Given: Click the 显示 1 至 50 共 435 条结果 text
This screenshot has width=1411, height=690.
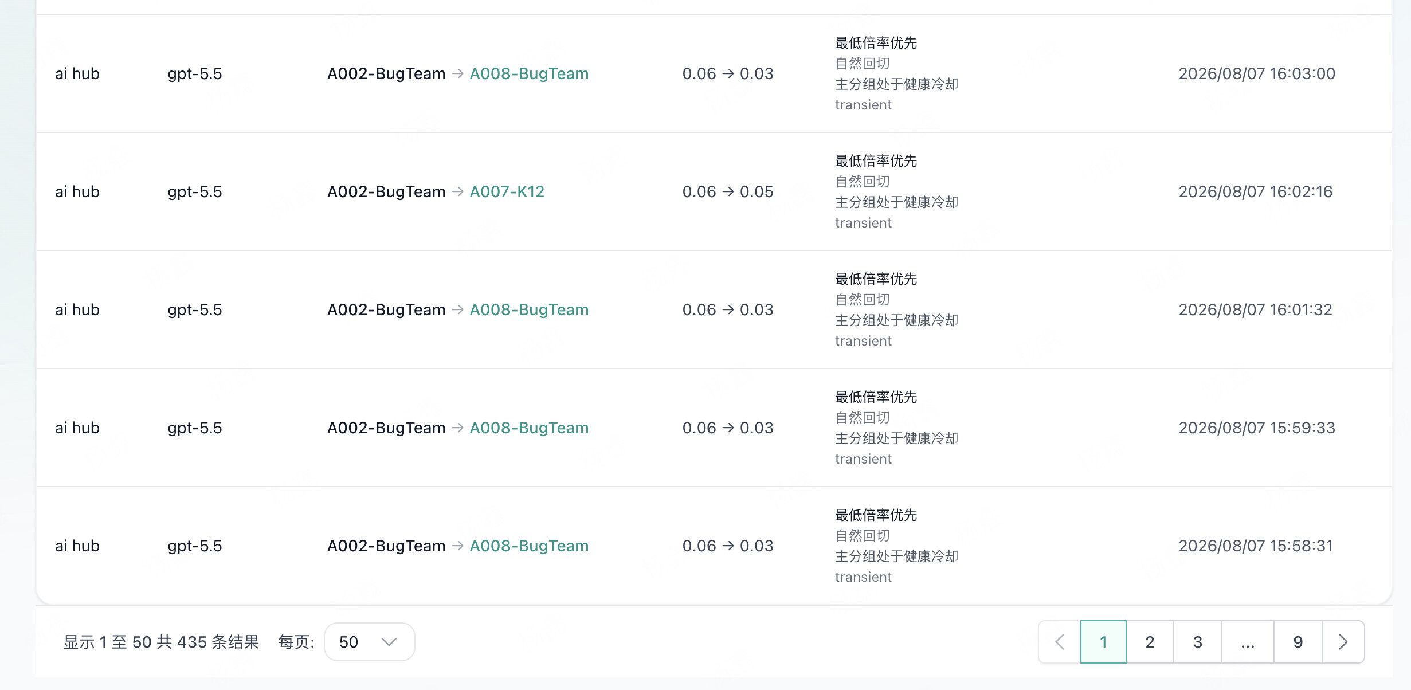Looking at the screenshot, I should pyautogui.click(x=161, y=642).
